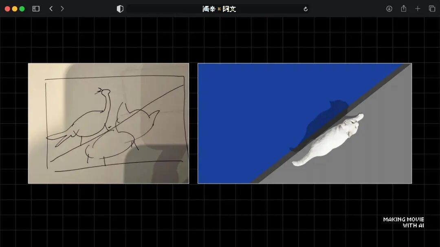Viewport: 440px width, 247px height.
Task: Share the current page
Action: [404, 8]
